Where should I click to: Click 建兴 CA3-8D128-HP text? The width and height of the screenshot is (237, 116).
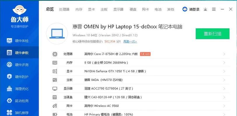[113, 97]
